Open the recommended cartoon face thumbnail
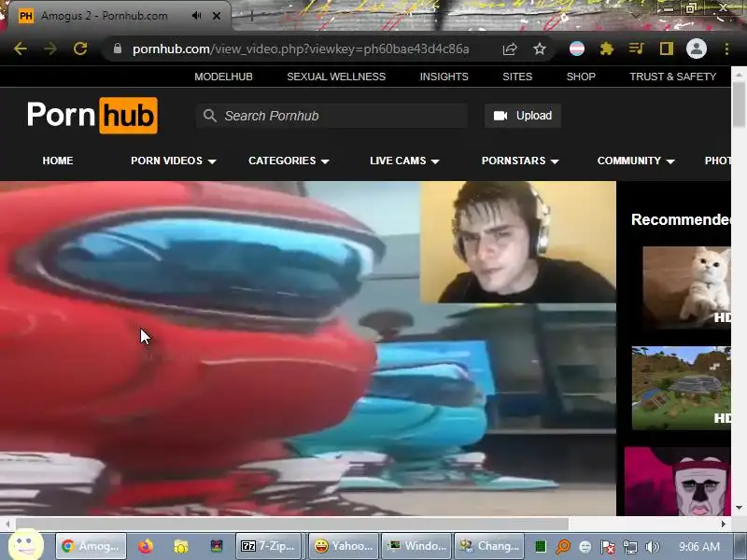The width and height of the screenshot is (747, 560). click(x=678, y=481)
